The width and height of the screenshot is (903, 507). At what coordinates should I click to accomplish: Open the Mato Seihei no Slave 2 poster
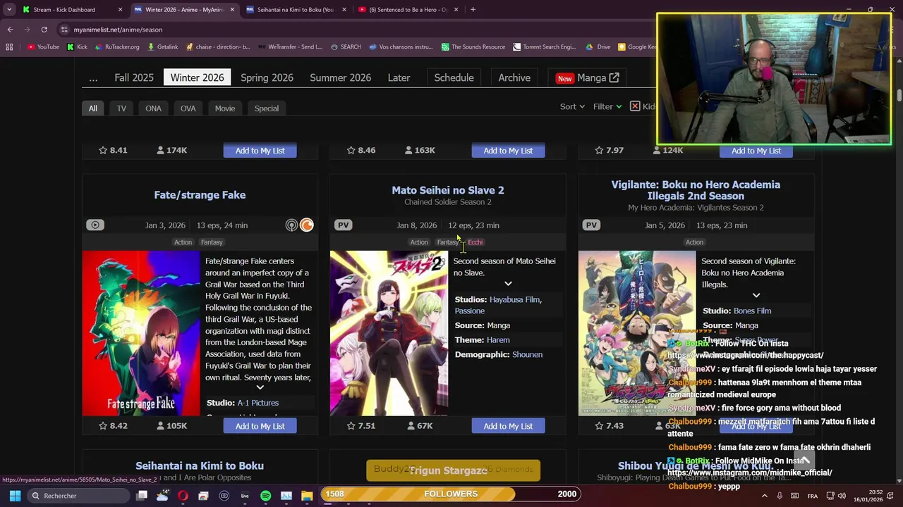tap(389, 333)
